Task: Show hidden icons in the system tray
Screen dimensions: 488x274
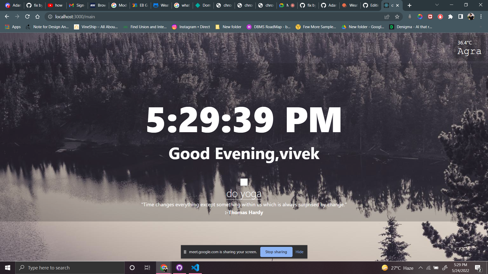Action: 421,268
